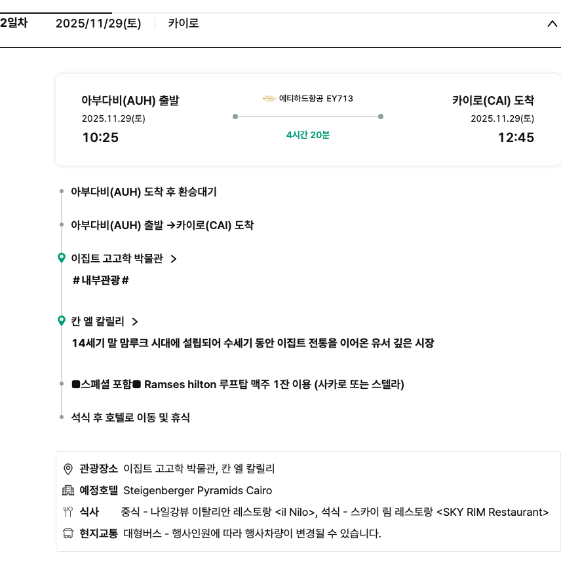Viewport: 561px width, 578px height.
Task: Open 칸 엘 칼릴리 details link
Action: [98, 321]
